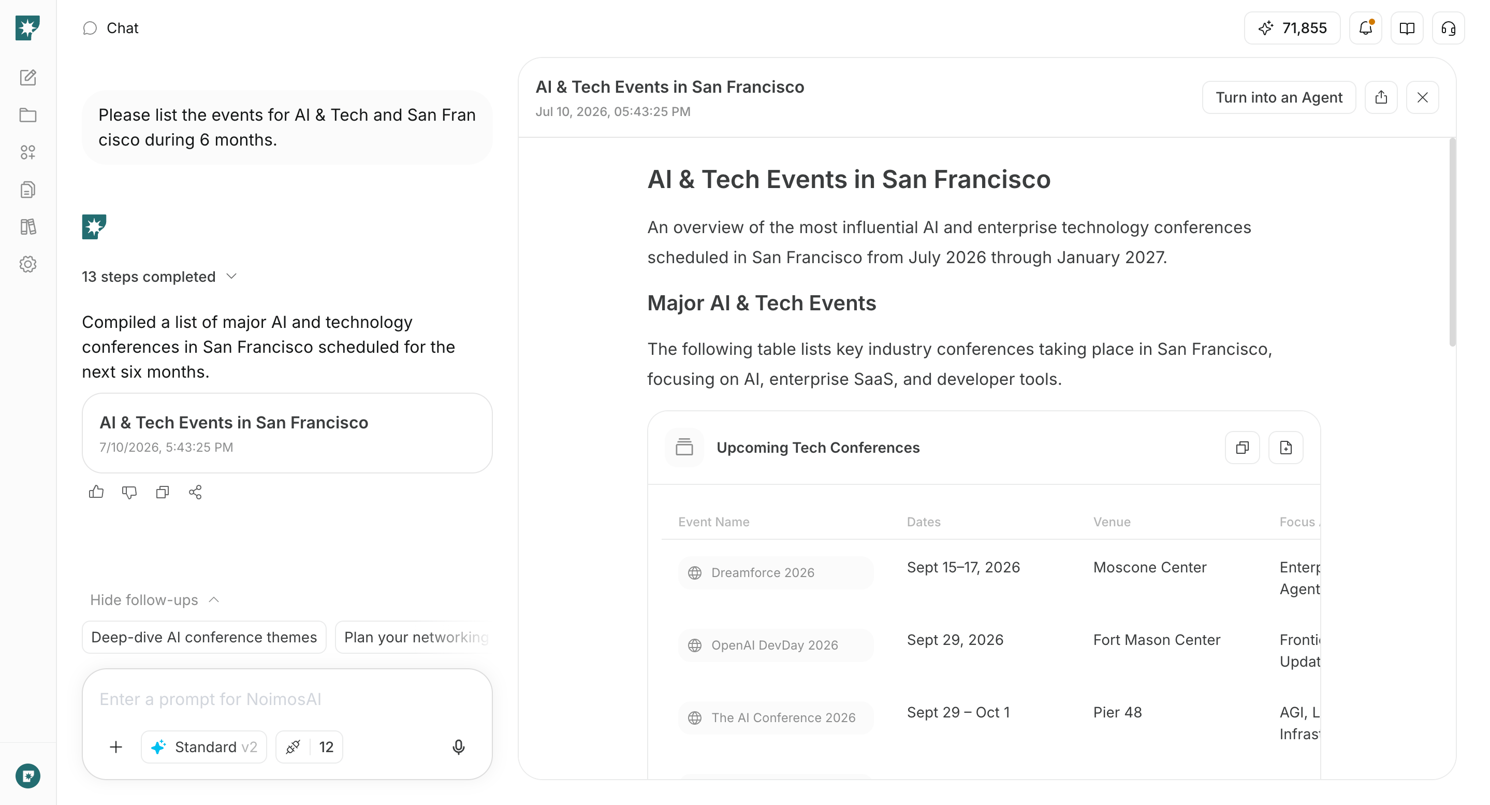Open the connectors plug button showing 12
Viewport: 1490px width, 805px height.
pos(310,746)
